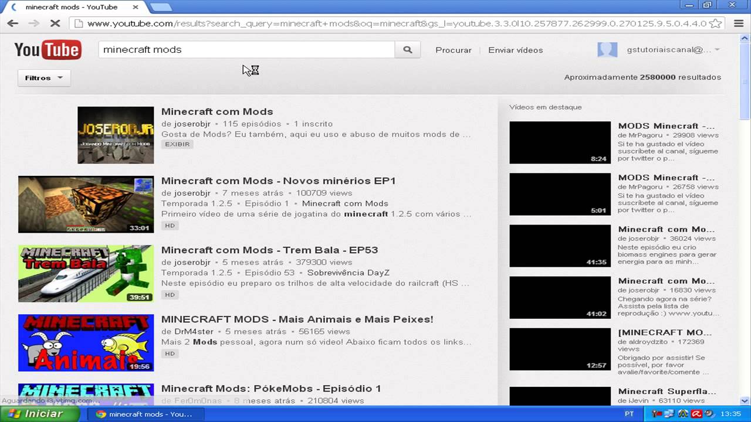The height and width of the screenshot is (422, 751).
Task: Click the browser address bar
Action: (x=396, y=23)
